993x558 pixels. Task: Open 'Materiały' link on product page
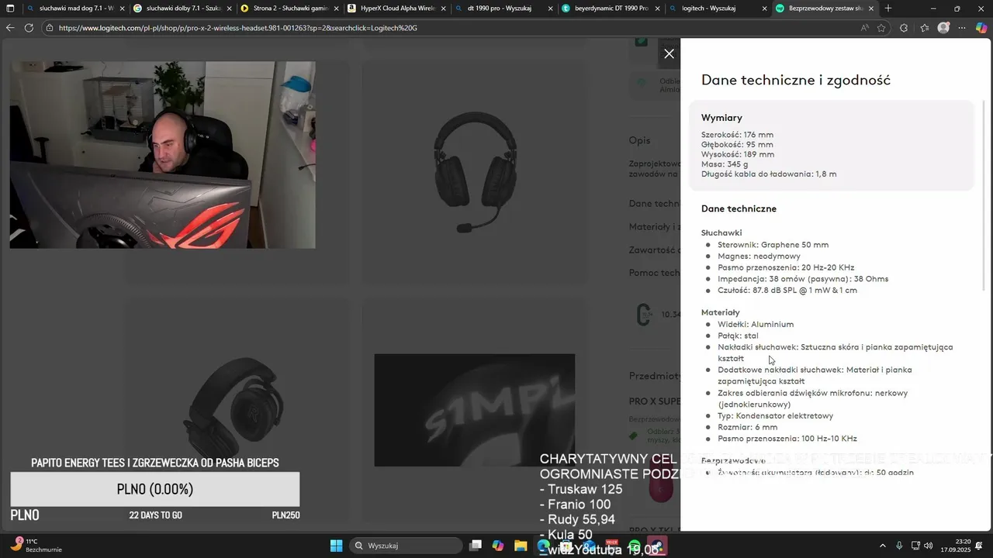[655, 226]
